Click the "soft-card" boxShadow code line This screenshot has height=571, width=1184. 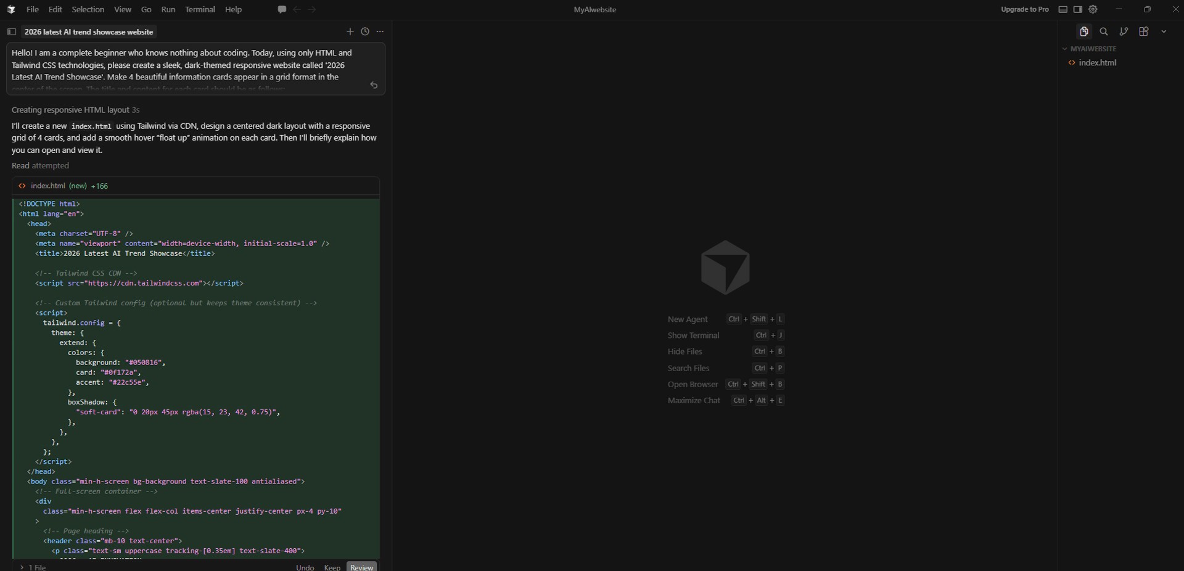coord(178,412)
